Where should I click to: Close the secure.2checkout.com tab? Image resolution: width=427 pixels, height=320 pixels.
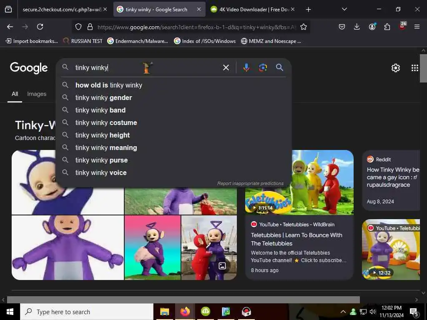[105, 9]
